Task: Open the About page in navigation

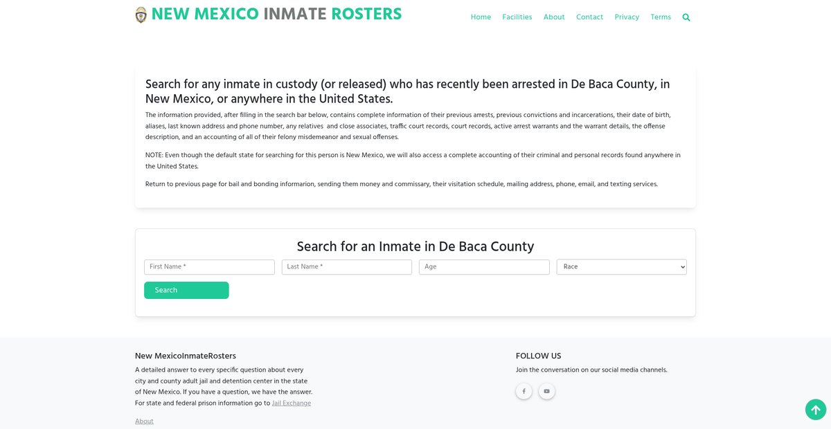Action: pyautogui.click(x=554, y=17)
